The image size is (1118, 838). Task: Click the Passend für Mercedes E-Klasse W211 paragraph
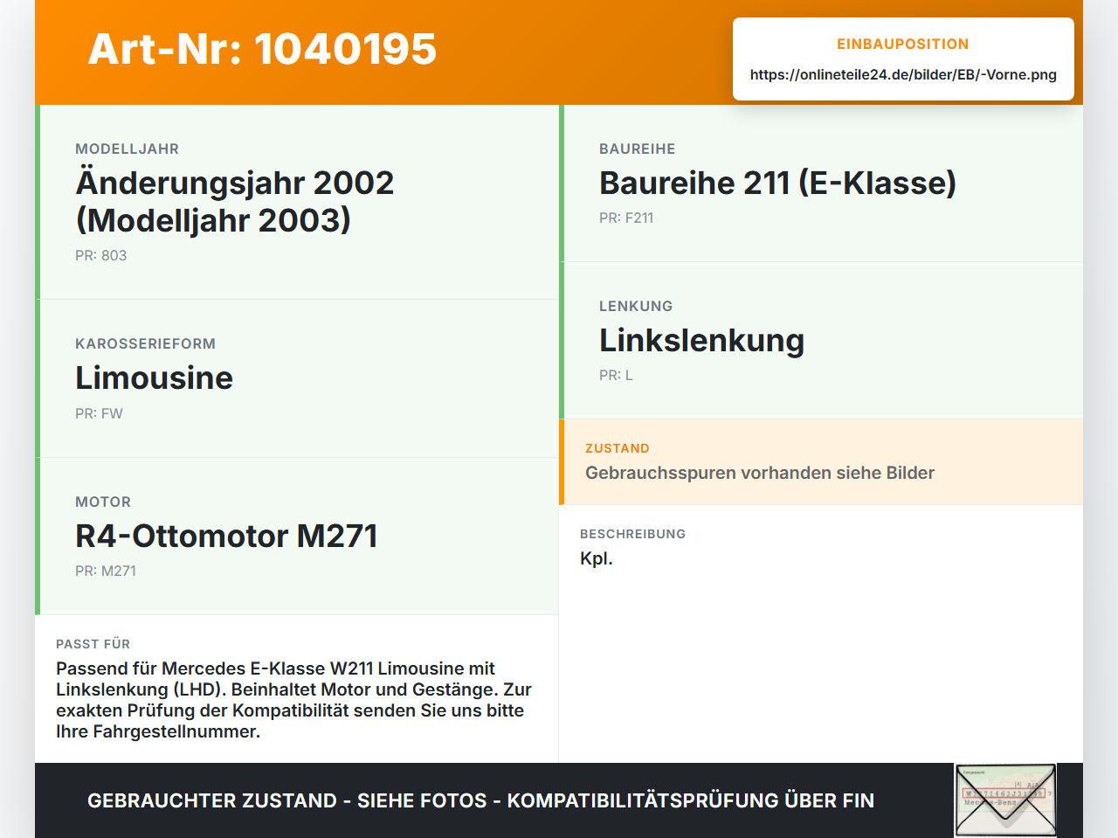[294, 700]
